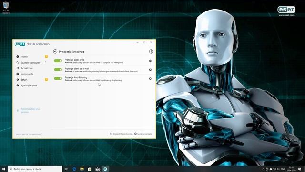Minimize the ESET NOD32 window
305x172 pixels.
click(138, 42)
